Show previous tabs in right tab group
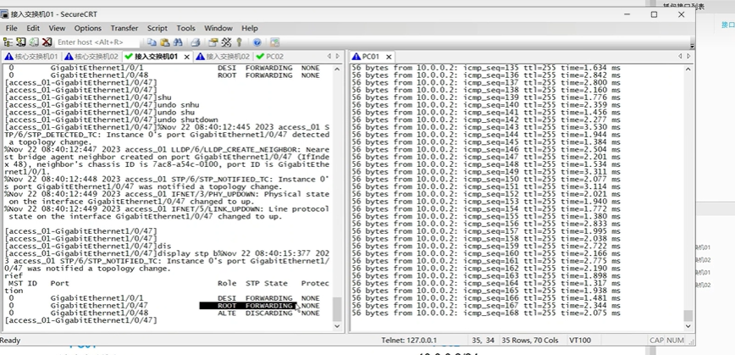Screen dimensions: 735x355 coord(680,56)
